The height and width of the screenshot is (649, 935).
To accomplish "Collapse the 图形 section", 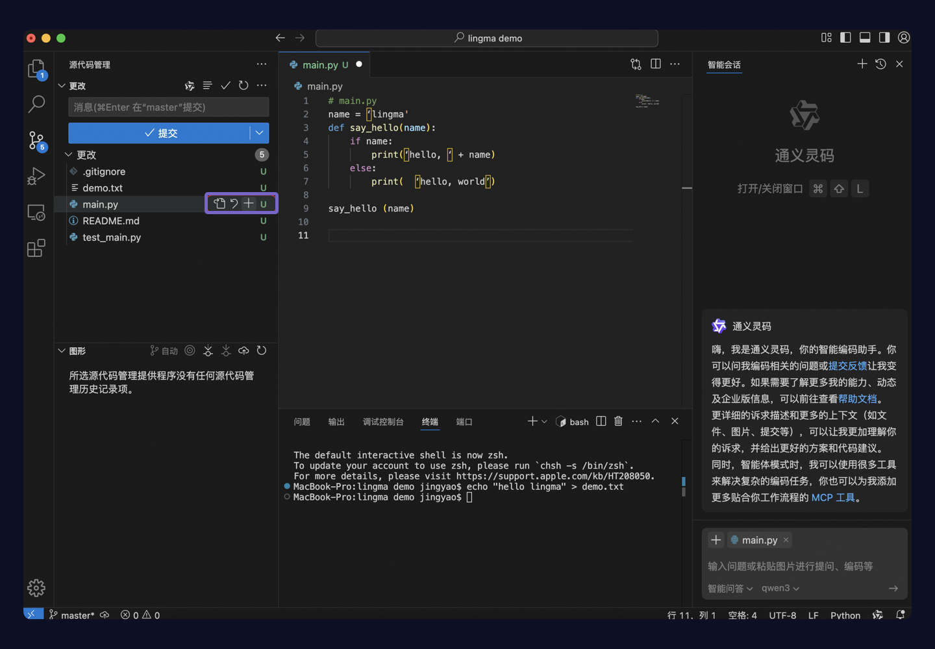I will [62, 350].
